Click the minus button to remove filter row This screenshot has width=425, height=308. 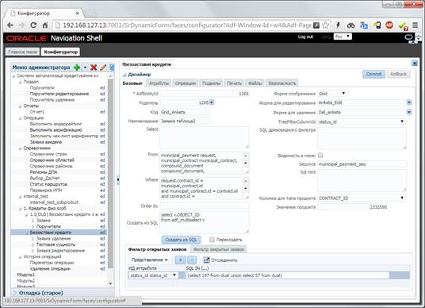pyautogui.click(x=192, y=260)
